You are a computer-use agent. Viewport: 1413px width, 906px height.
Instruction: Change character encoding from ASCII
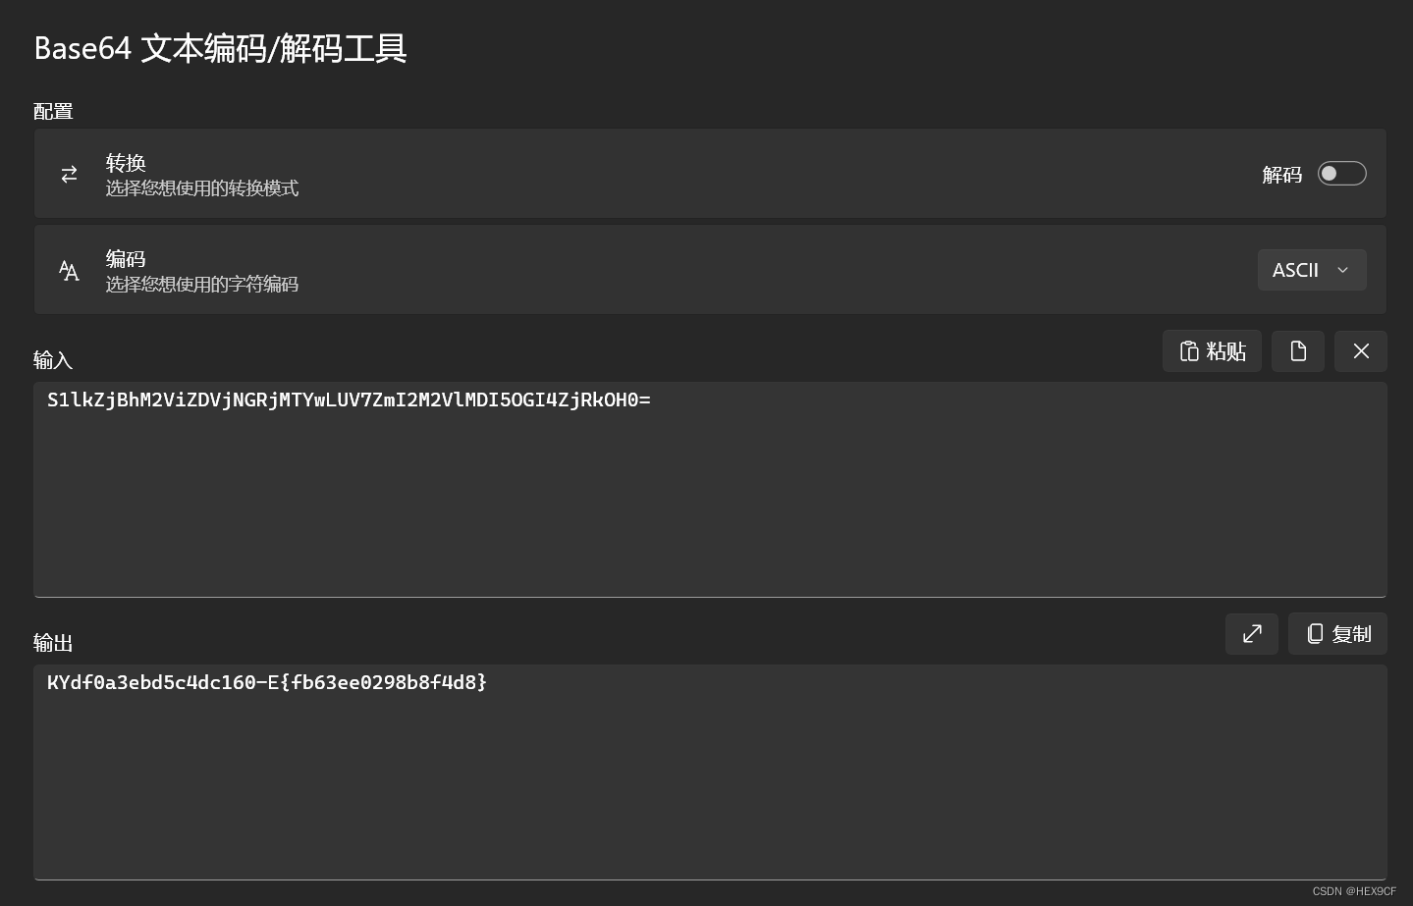tap(1312, 269)
